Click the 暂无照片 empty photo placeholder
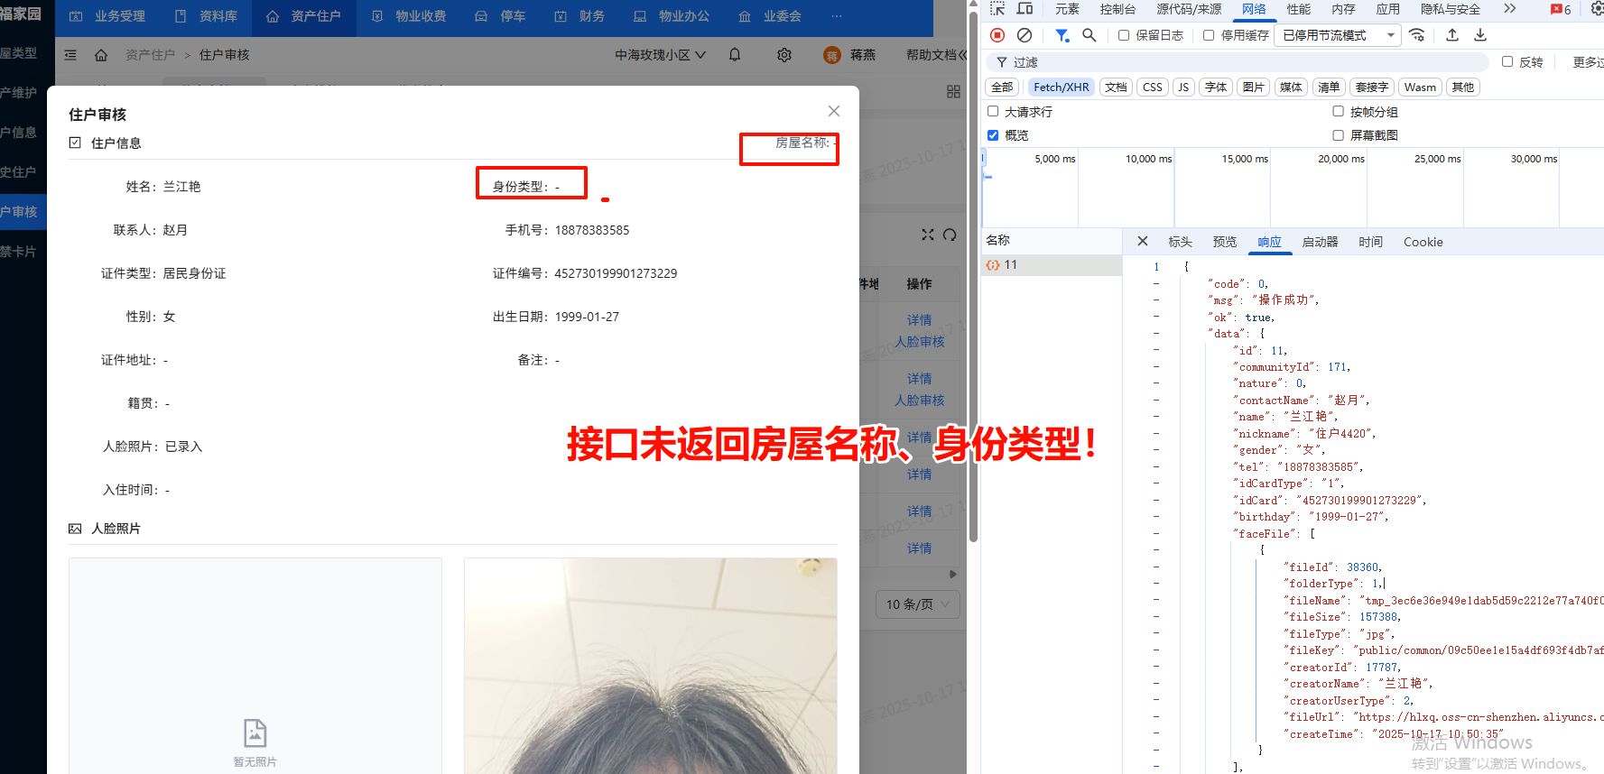The width and height of the screenshot is (1604, 774). 255,666
